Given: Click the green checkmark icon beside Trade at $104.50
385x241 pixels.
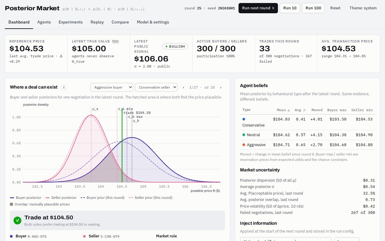Looking at the screenshot, I should tap(17, 221).
